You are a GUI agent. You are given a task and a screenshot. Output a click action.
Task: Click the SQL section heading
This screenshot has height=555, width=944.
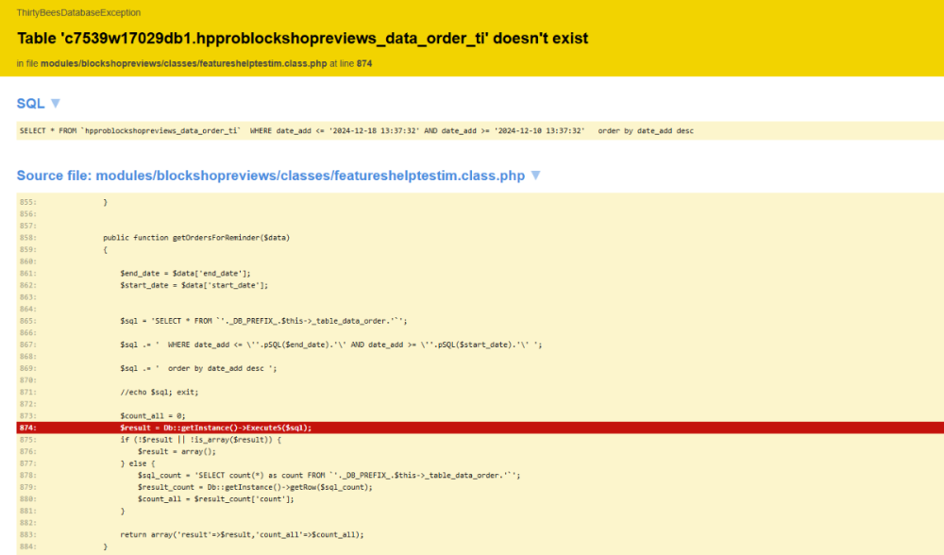tap(30, 103)
